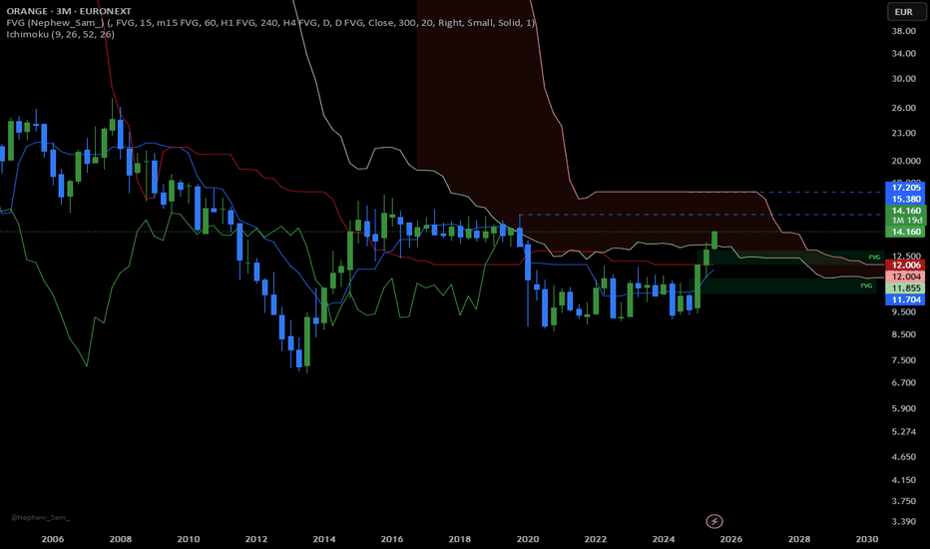Click the 15.380 blue price label
930x549 pixels.
905,199
